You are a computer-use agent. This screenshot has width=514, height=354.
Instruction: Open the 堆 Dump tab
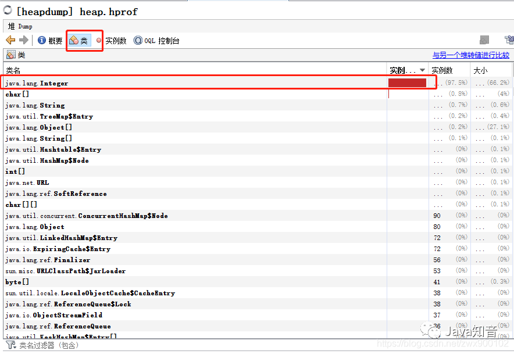[x=20, y=26]
